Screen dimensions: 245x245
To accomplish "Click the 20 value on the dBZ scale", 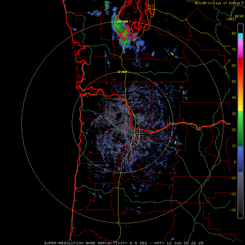I will 234,130.
